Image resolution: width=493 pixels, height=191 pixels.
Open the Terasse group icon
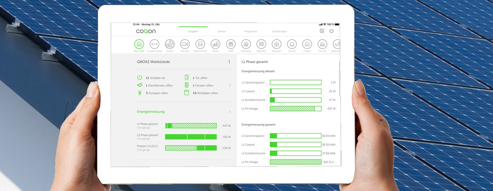pos(169,44)
